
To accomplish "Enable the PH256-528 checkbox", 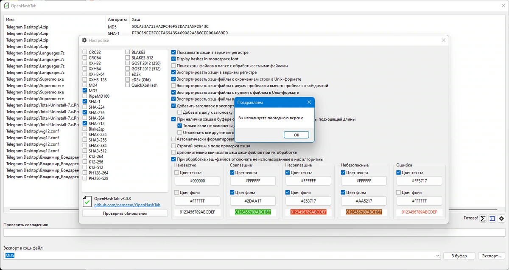I will 85,179.
